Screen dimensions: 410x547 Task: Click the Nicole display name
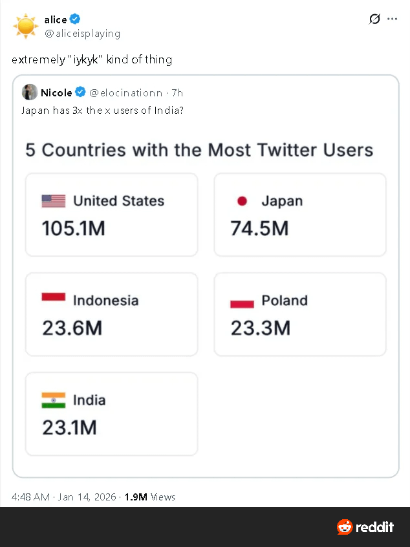pyautogui.click(x=56, y=92)
